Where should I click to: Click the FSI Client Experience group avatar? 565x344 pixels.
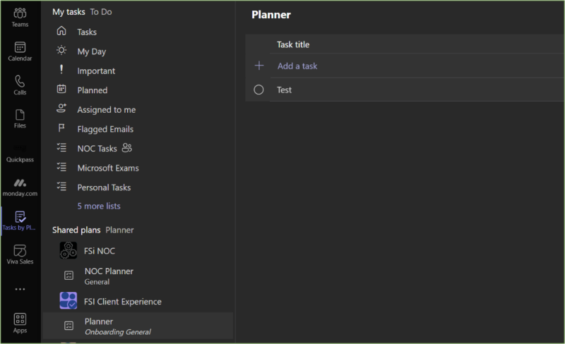(68, 301)
